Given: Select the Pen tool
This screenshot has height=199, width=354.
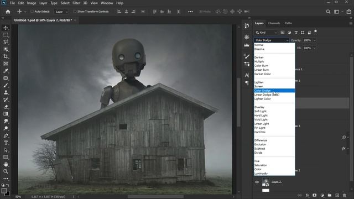Looking at the screenshot, I should click(x=6, y=135).
